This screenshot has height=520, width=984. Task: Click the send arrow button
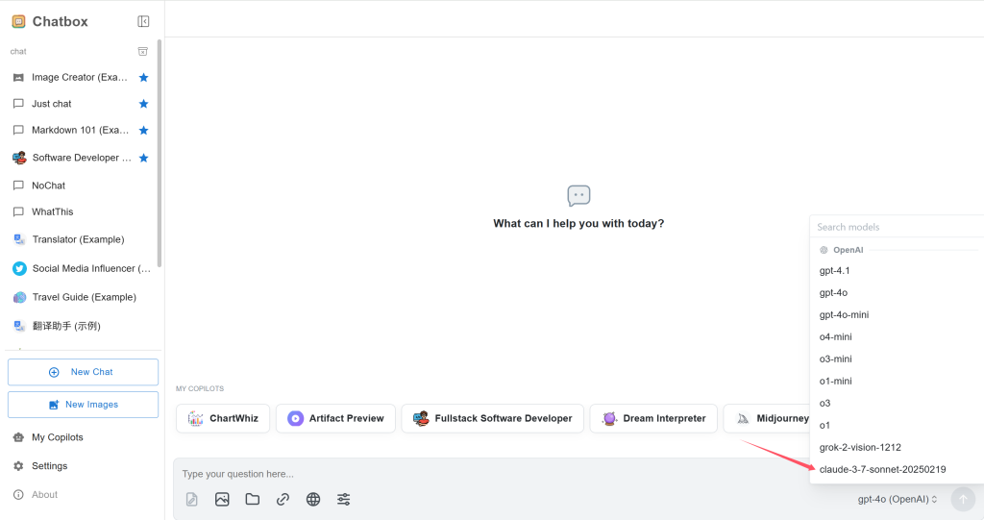click(963, 499)
